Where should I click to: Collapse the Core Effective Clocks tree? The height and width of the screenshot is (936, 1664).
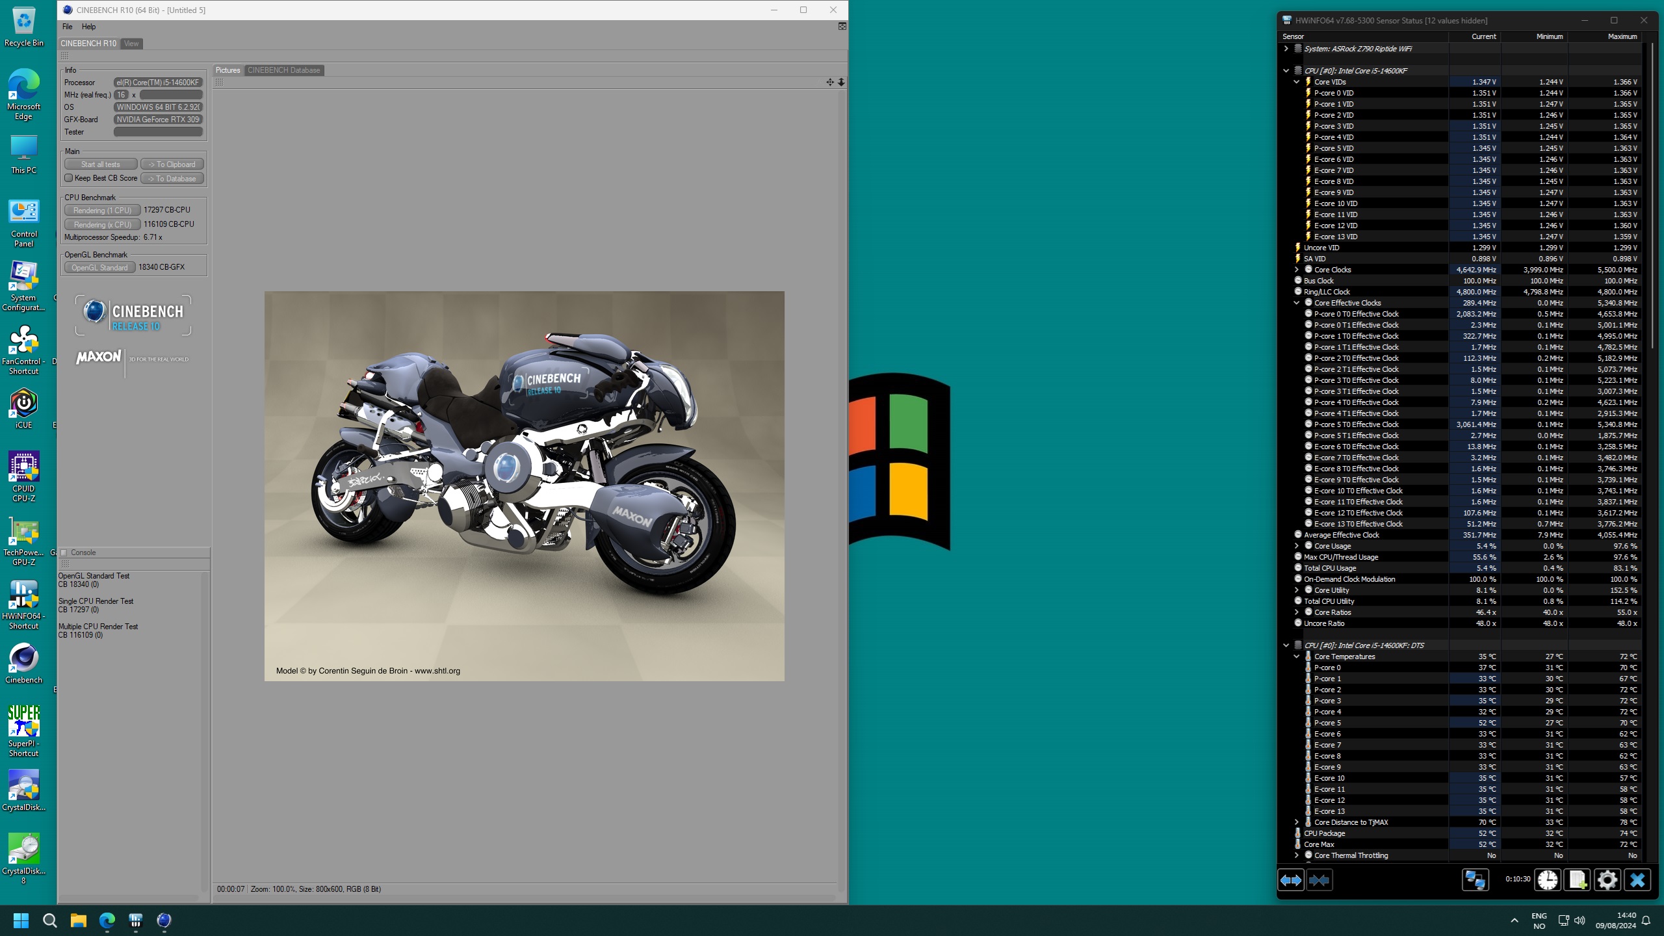(1296, 303)
